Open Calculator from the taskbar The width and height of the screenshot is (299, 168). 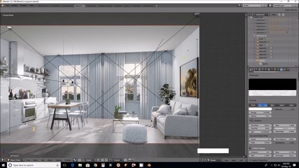(103, 165)
